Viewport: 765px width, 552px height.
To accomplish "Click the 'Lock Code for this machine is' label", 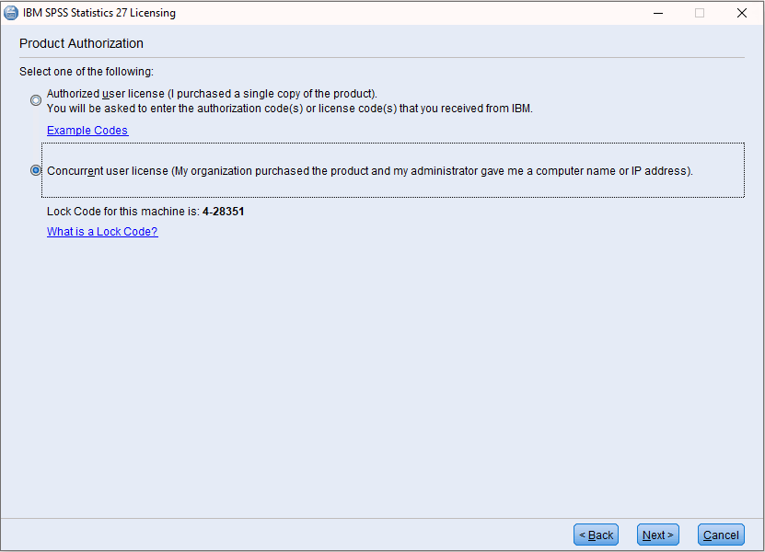I will point(122,212).
